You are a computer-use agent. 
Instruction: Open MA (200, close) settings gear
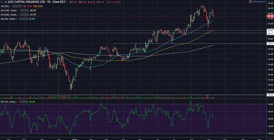tap(24, 15)
